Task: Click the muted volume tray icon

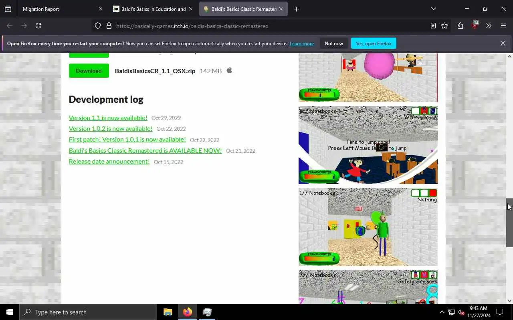Action: (461, 312)
